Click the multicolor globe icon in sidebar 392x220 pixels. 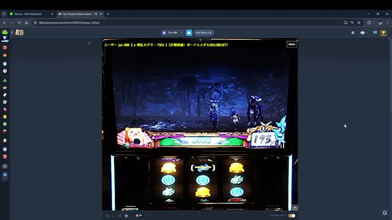[x=5, y=141]
